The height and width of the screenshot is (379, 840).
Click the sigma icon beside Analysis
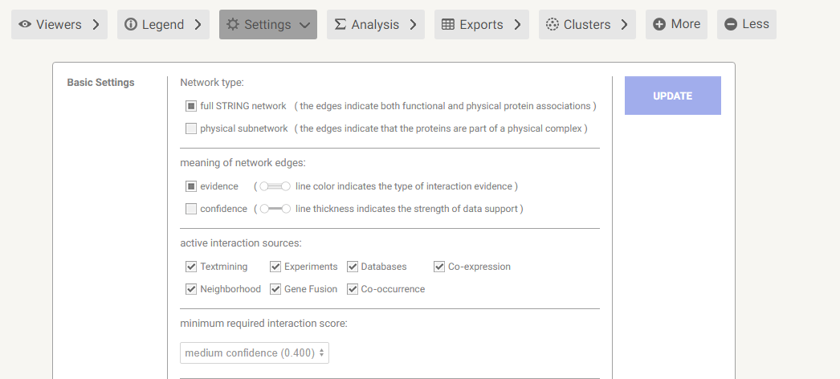tap(340, 25)
